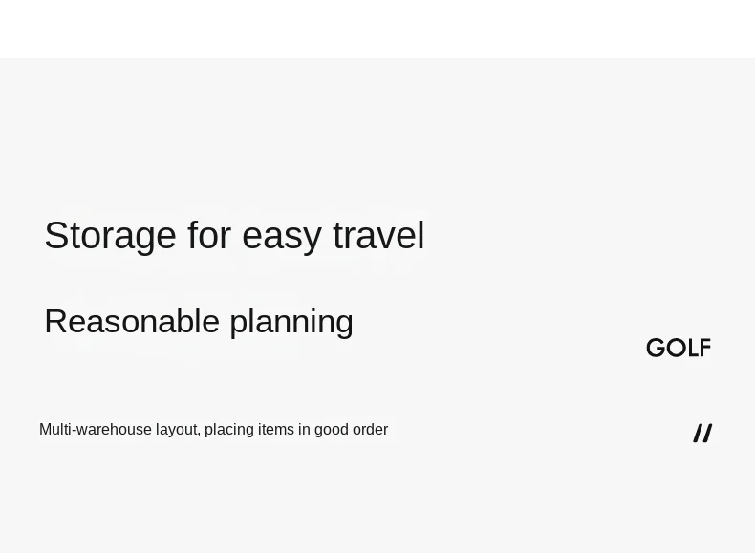Click the blank white band at the top
755x553 pixels.
[377, 29]
